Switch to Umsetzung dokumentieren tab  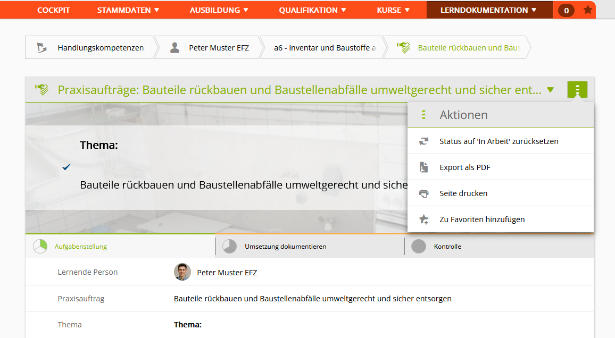[x=285, y=247]
